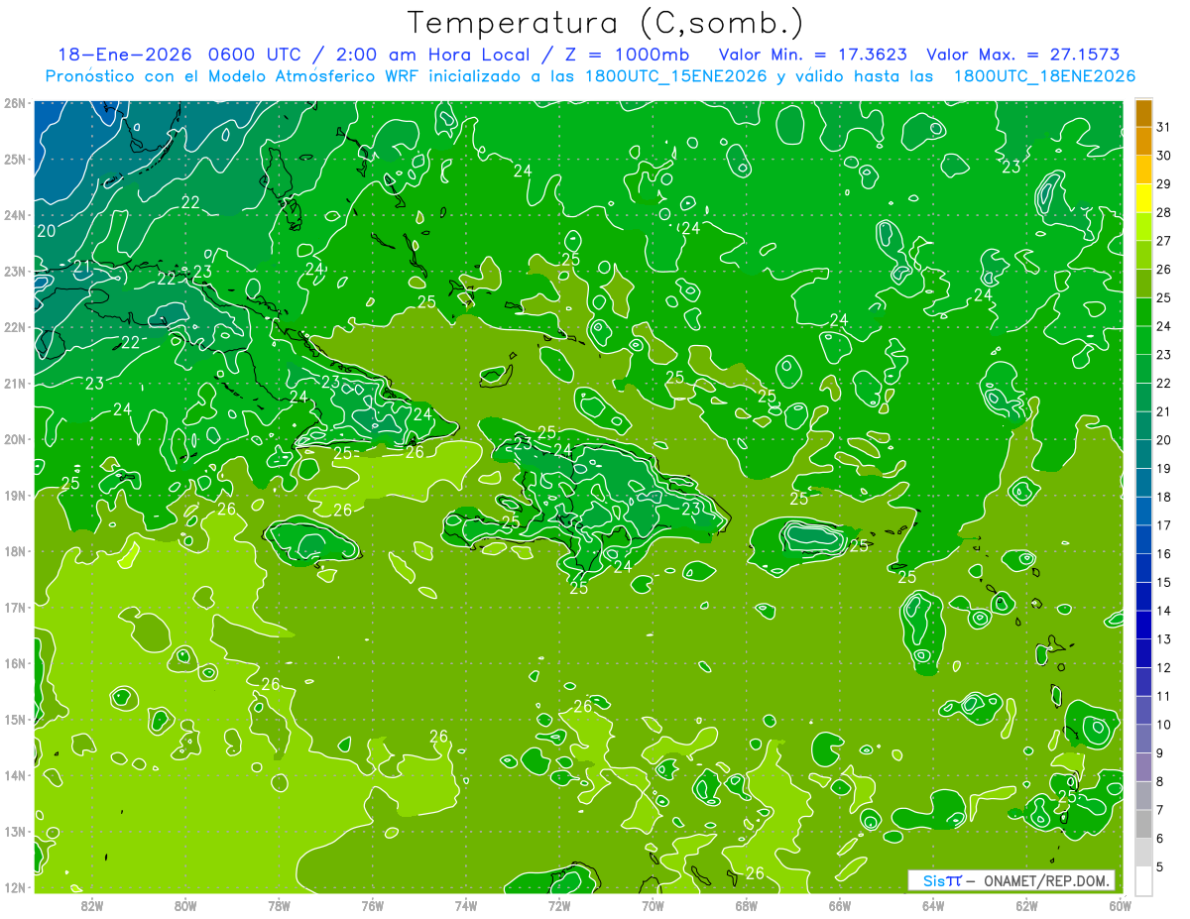The width and height of the screenshot is (1190, 919).
Task: Click the orange legend swatch between 30 and 31
Action: click(1143, 141)
